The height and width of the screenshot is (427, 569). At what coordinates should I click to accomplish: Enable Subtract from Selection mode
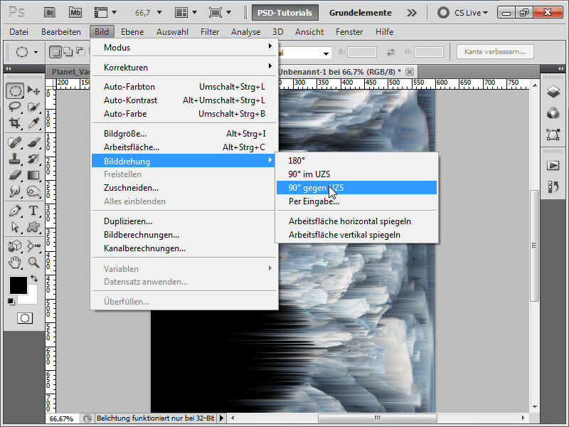80,52
